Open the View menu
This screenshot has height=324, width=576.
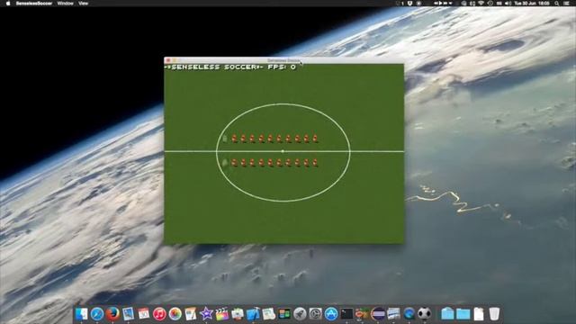(x=84, y=4)
